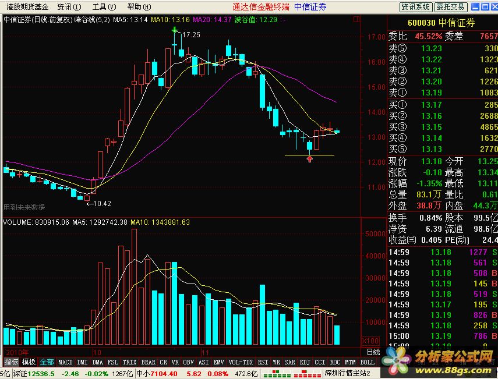Switch to the VOL-TDX indicator

[x=241, y=362]
